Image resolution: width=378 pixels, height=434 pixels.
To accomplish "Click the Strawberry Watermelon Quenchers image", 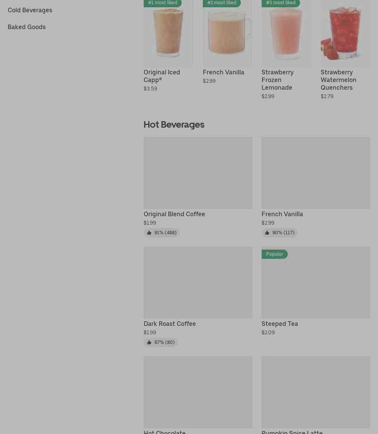I will [345, 33].
